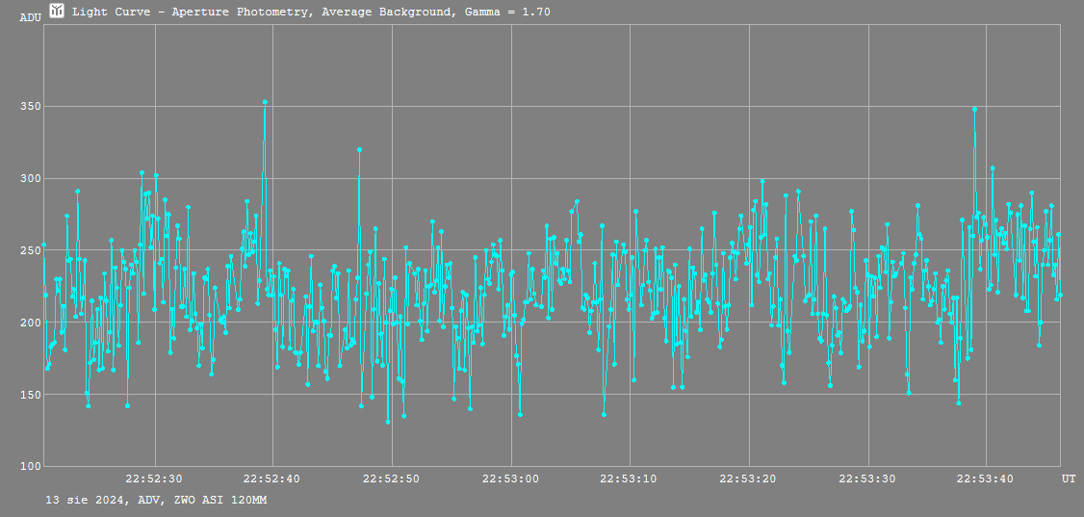The width and height of the screenshot is (1084, 517).
Task: Click the 22:52:50 time label
Action: (x=392, y=478)
